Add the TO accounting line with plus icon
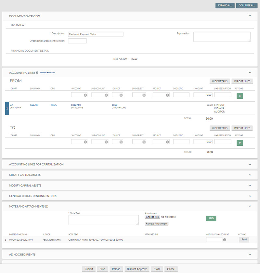Image resolution: width=260 pixels, height=273 pixels. click(240, 143)
